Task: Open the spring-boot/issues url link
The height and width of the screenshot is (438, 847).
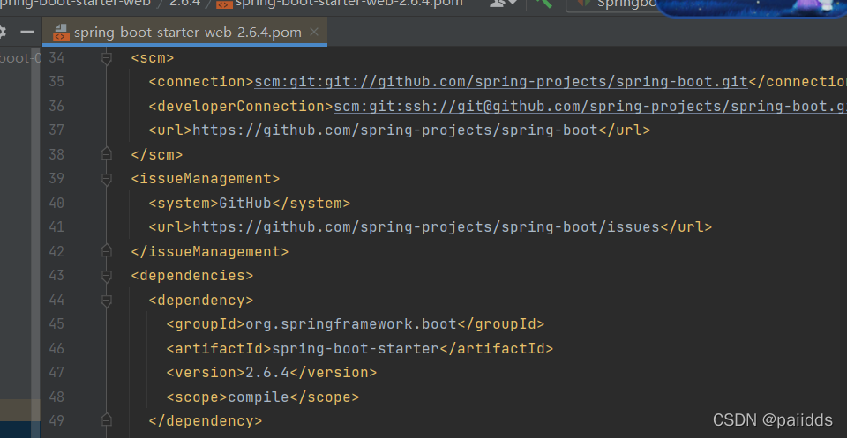Action: 426,227
